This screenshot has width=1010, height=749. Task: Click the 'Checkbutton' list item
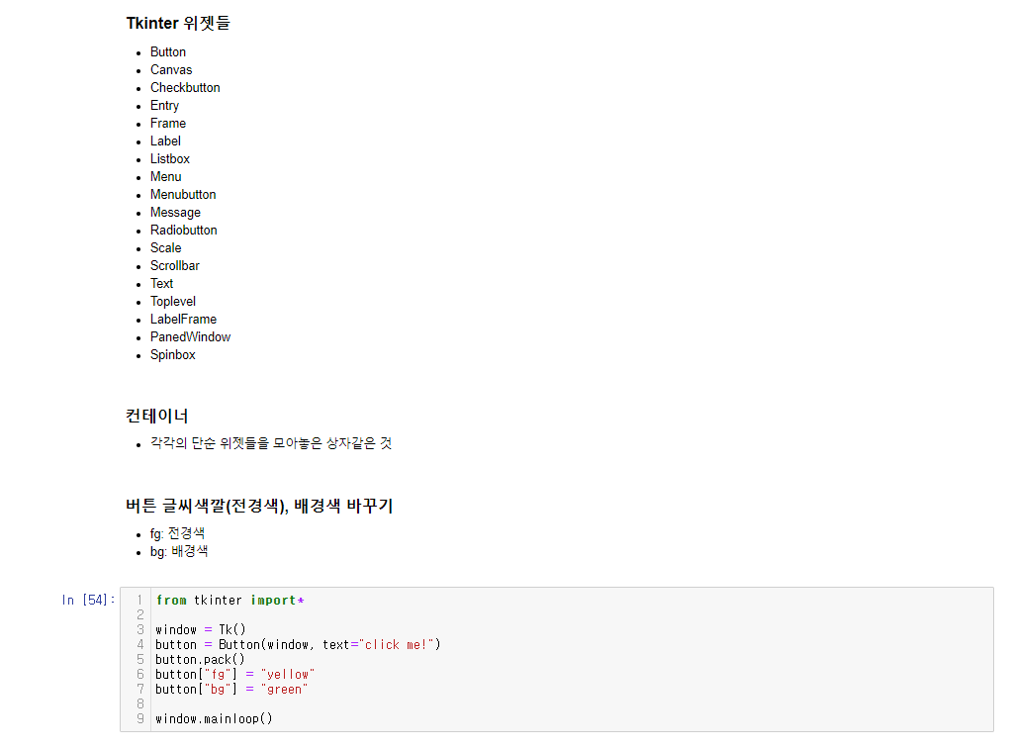[x=186, y=88]
